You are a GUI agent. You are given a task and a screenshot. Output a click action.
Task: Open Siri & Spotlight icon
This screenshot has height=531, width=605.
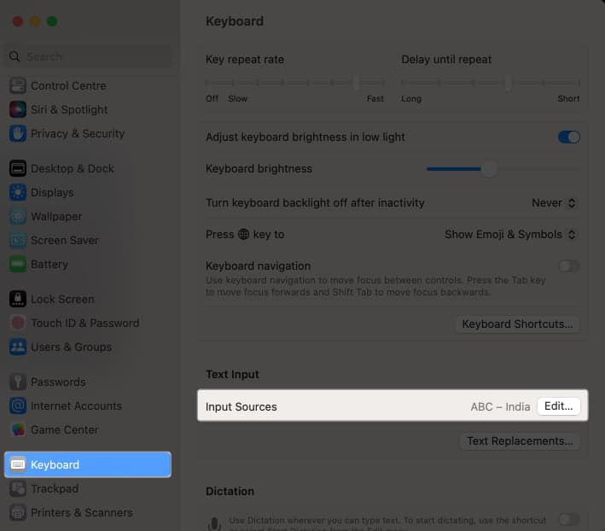click(18, 109)
